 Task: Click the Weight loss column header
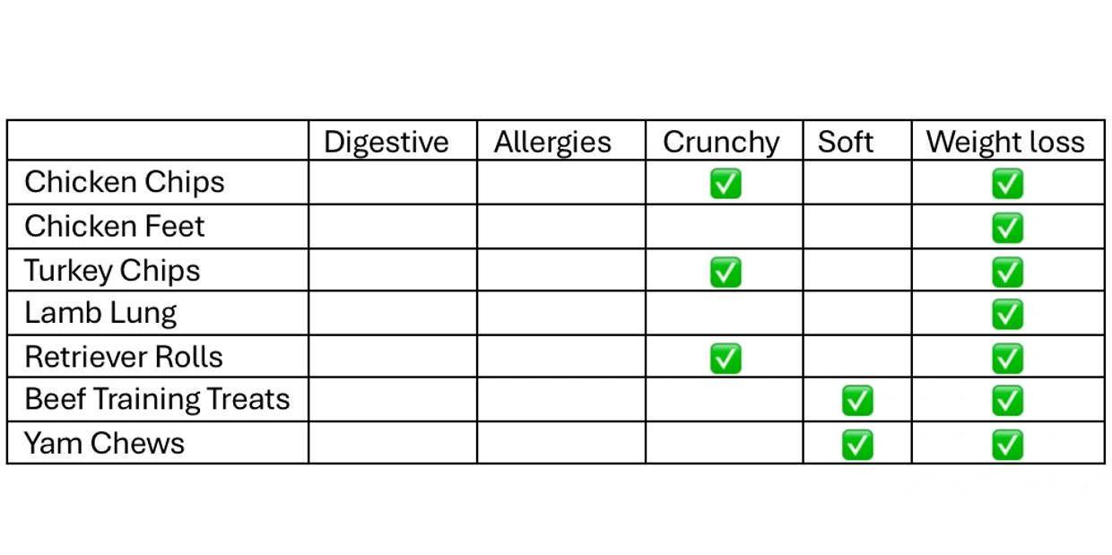coord(1005,142)
